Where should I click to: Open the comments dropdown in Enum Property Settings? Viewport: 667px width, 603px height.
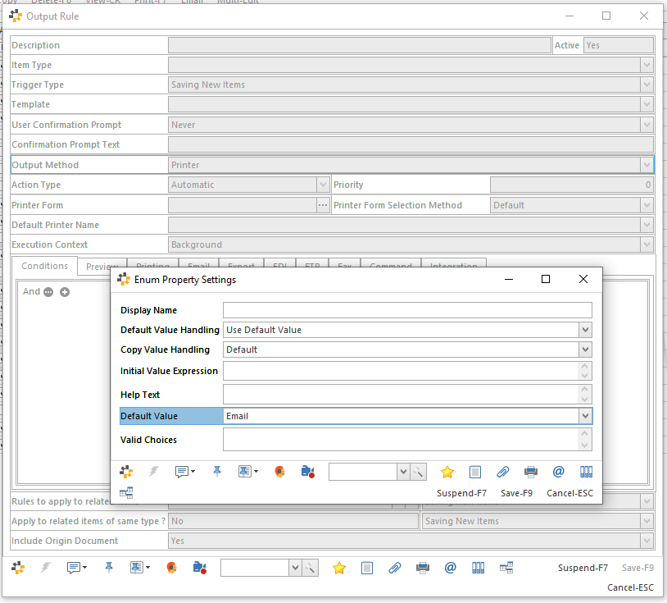click(x=191, y=472)
